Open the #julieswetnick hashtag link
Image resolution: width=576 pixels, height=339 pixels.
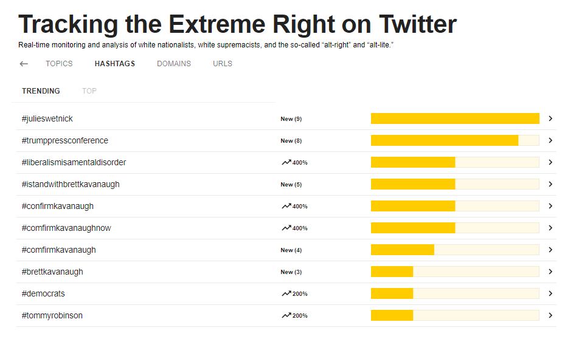click(47, 119)
